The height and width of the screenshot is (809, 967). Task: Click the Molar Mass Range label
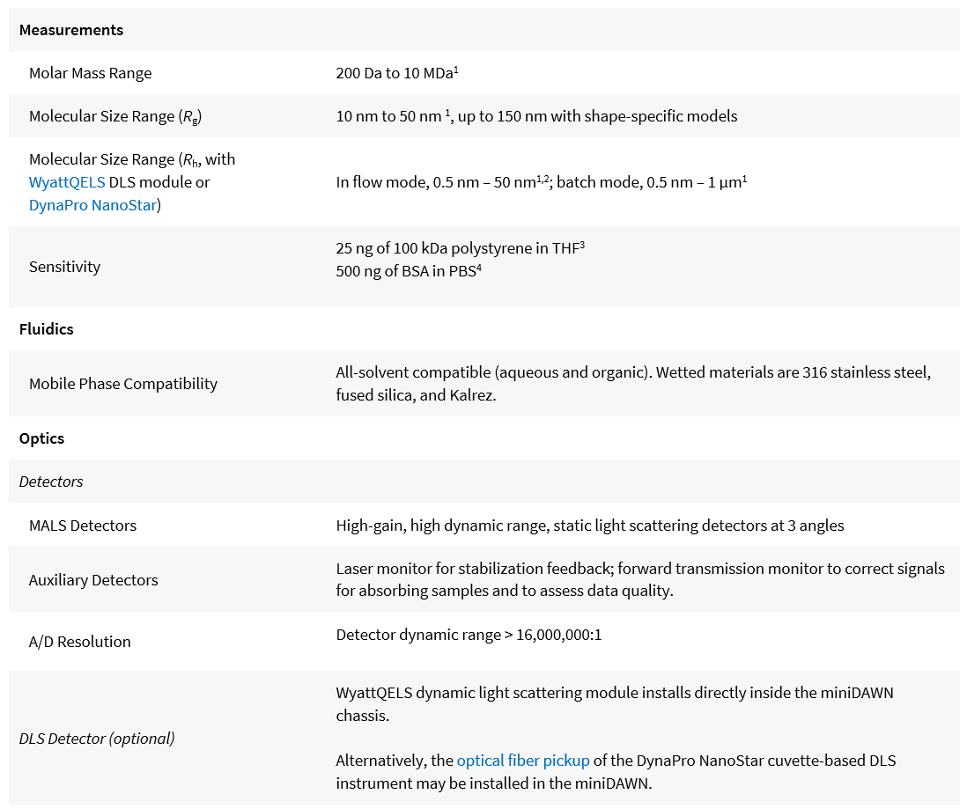point(90,73)
